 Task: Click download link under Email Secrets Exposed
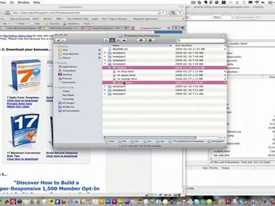pos(62,156)
